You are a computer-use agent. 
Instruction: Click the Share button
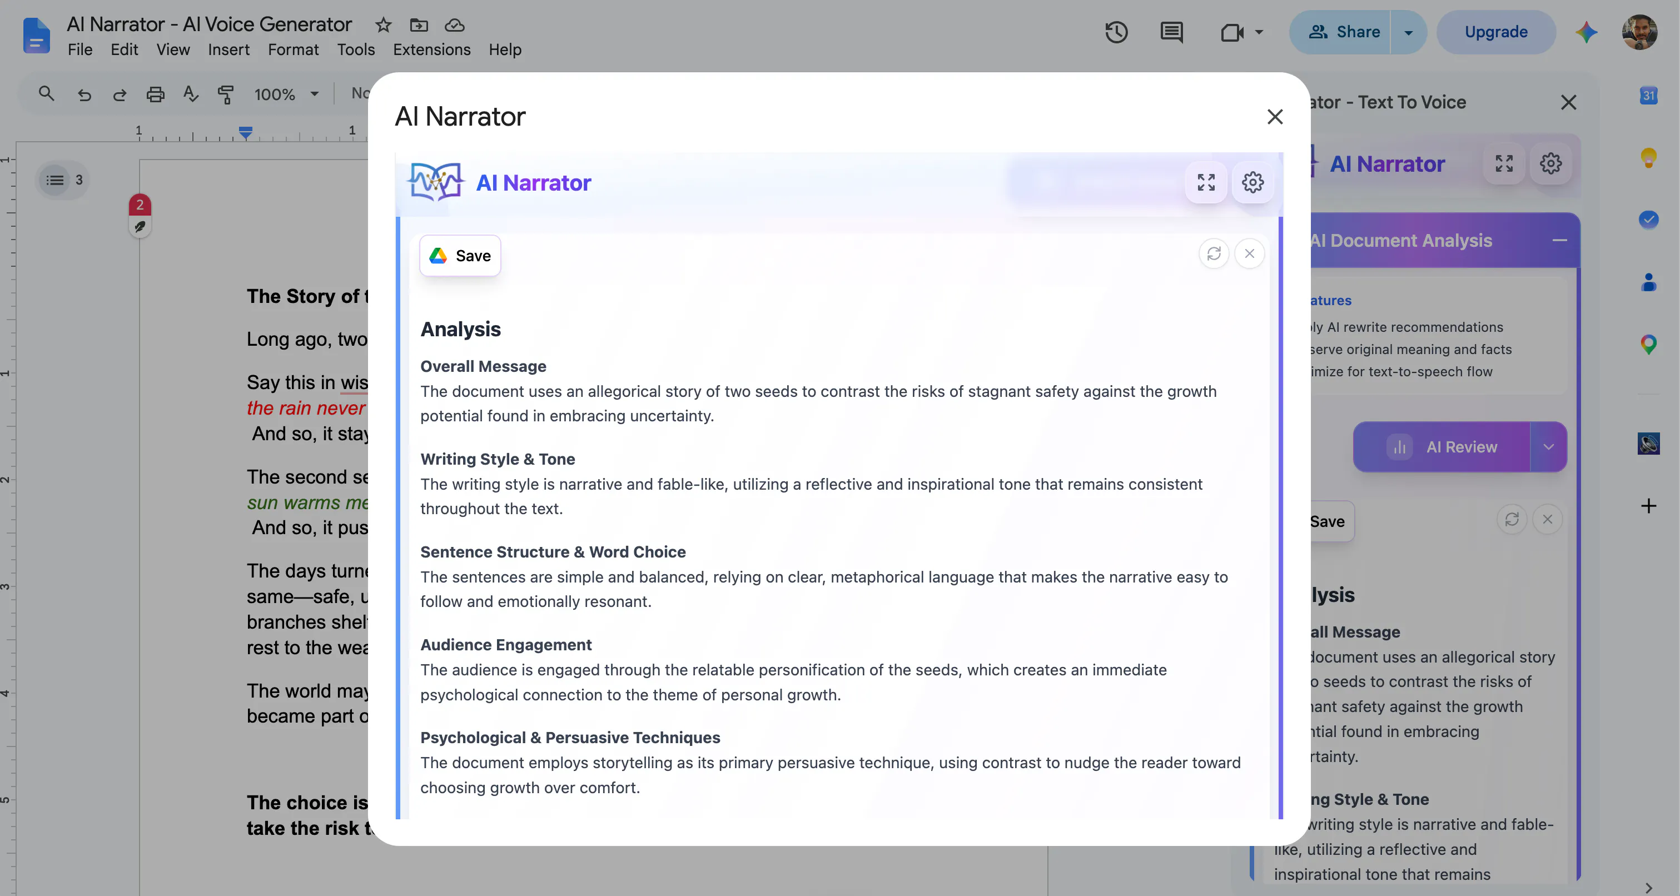(x=1340, y=32)
